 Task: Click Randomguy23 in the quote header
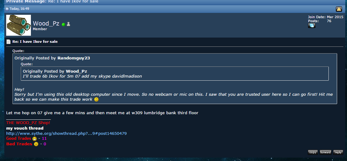point(74,58)
